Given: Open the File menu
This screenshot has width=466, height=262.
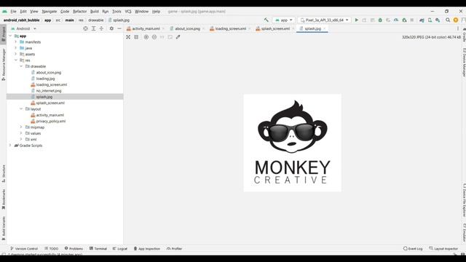Looking at the screenshot, I should pos(13,12).
